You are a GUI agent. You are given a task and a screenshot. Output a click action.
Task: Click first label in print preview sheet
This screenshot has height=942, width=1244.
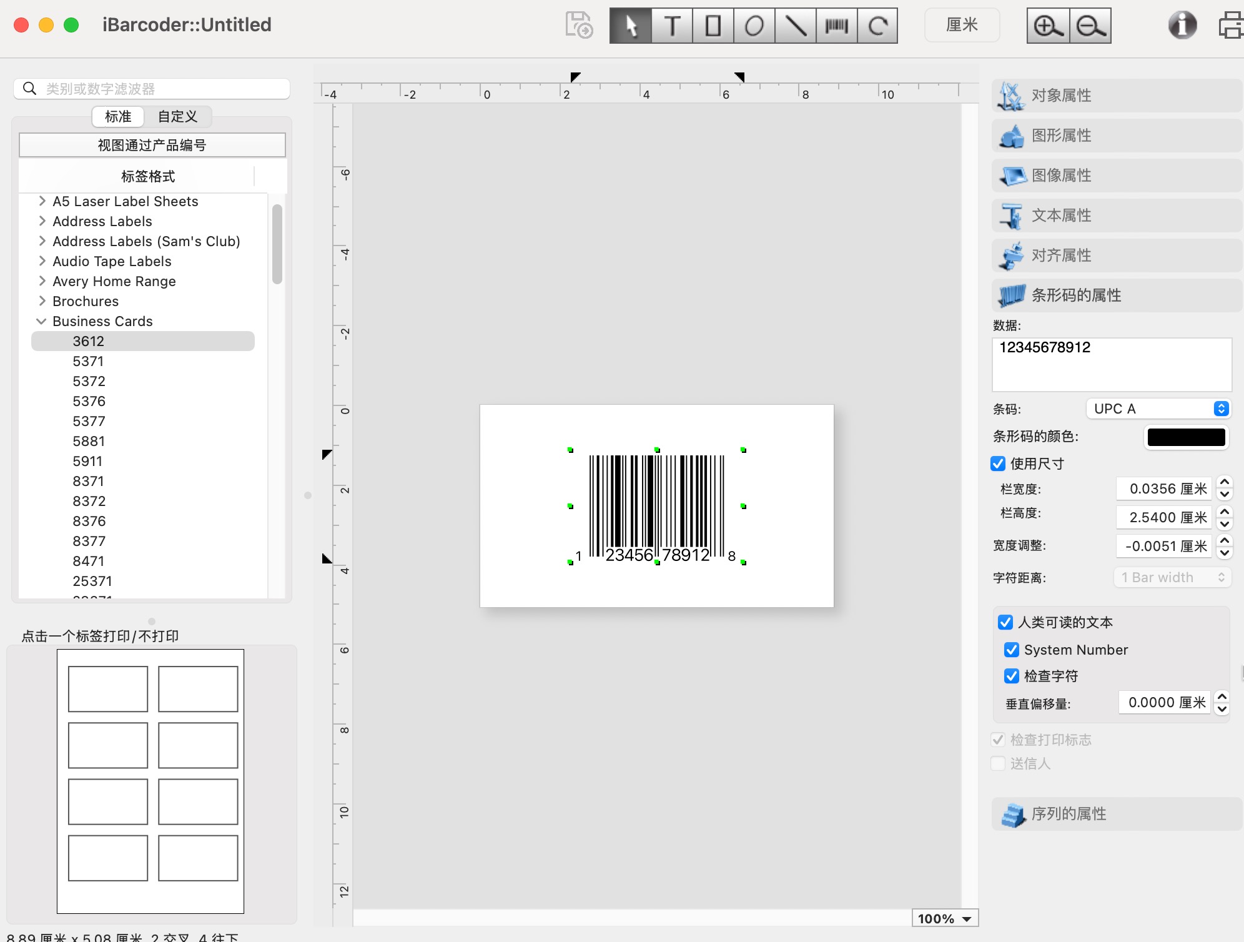[x=108, y=689]
